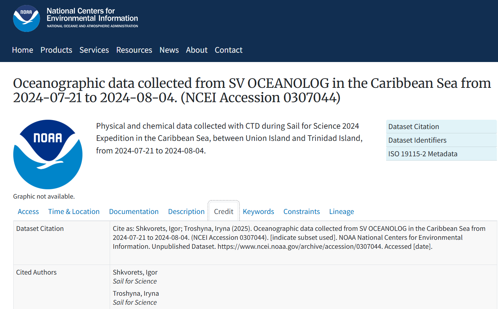
Task: Switch to the Lineage tab
Action: (x=342, y=211)
